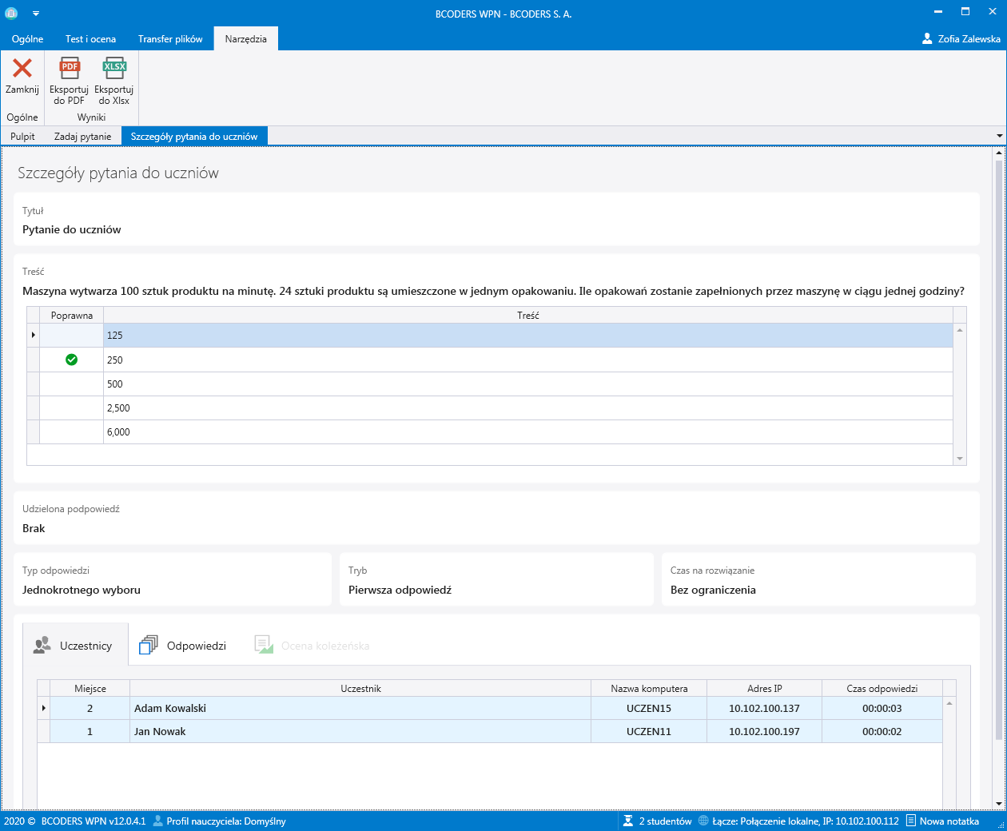Click Jednokrotnego wyboru answer type value
Image resolution: width=1007 pixels, height=831 pixels.
click(82, 590)
